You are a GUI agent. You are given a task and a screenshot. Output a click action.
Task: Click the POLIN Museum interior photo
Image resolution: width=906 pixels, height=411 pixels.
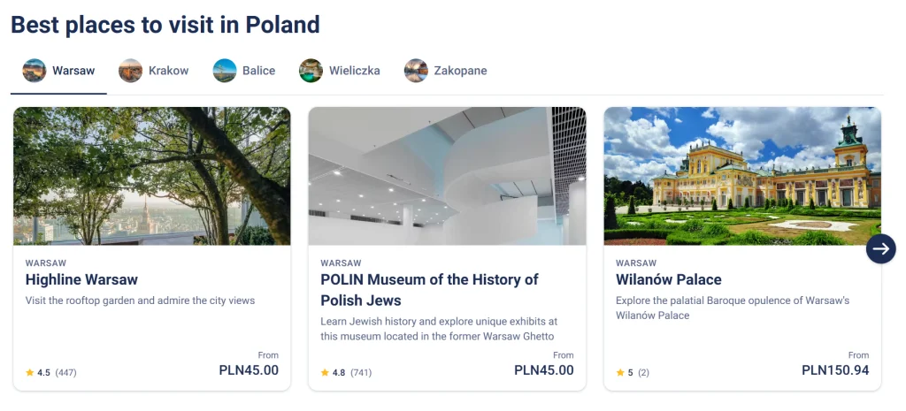click(447, 176)
